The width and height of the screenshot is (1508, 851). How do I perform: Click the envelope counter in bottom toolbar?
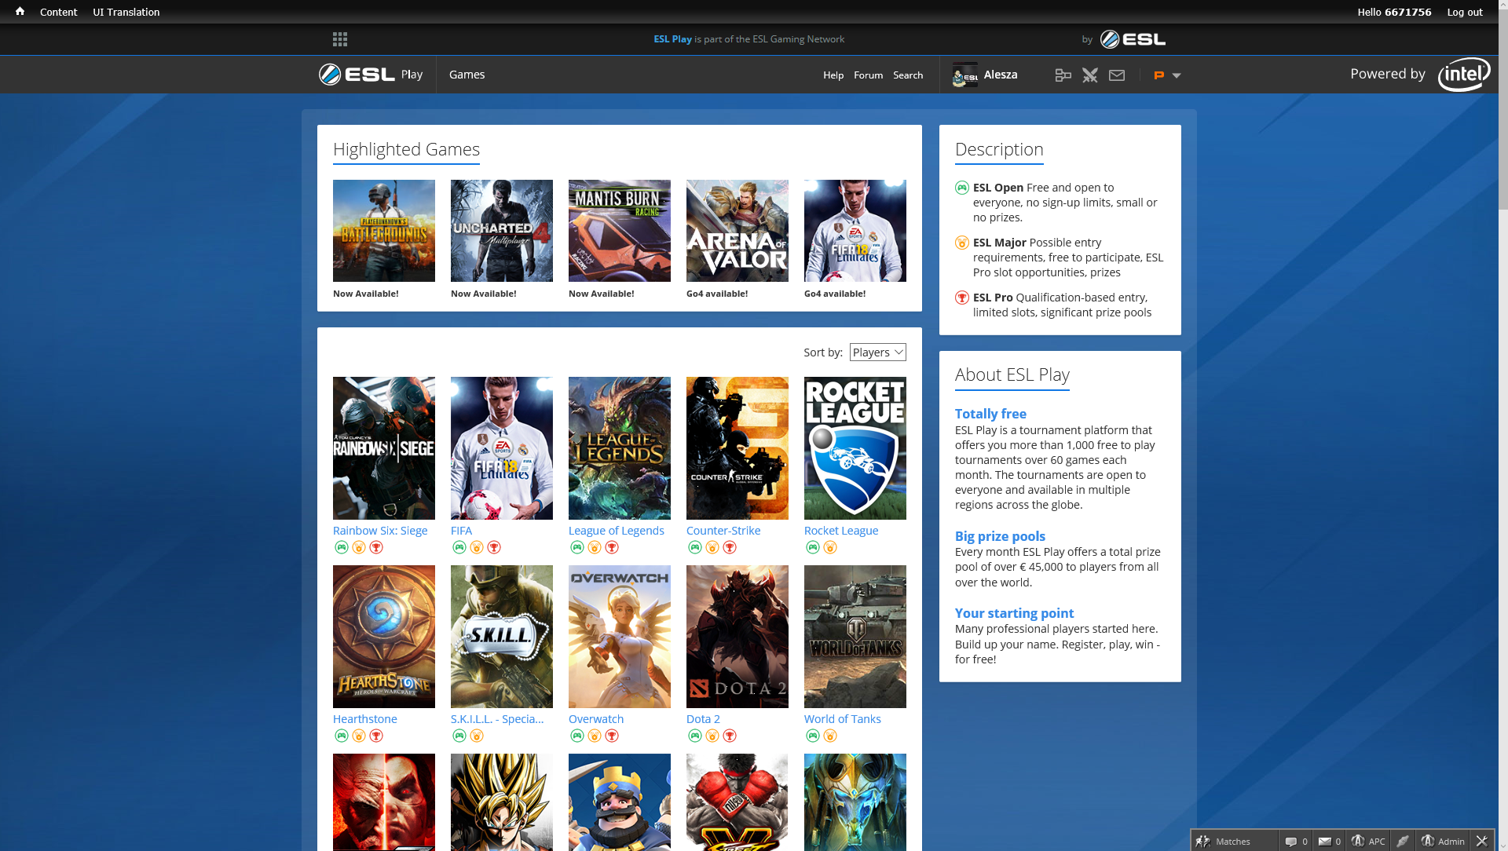coord(1329,841)
